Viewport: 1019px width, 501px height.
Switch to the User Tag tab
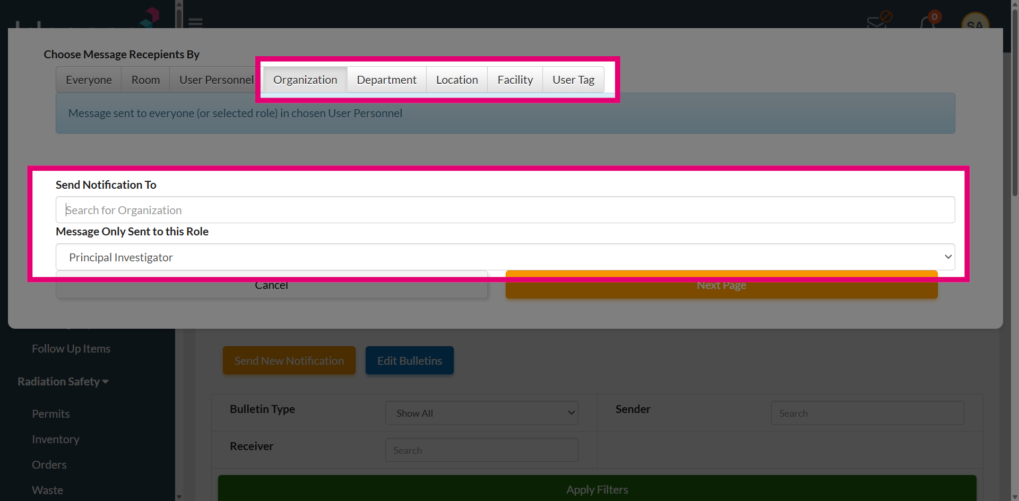tap(573, 80)
